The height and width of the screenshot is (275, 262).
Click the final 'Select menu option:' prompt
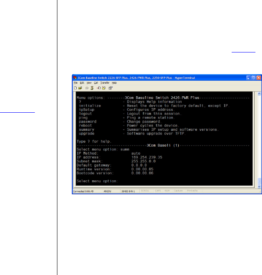(98, 181)
